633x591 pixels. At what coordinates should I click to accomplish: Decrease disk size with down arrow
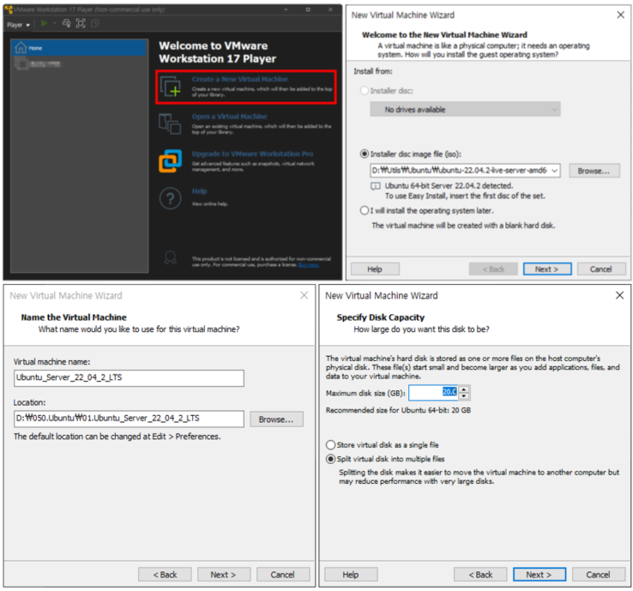click(x=464, y=396)
